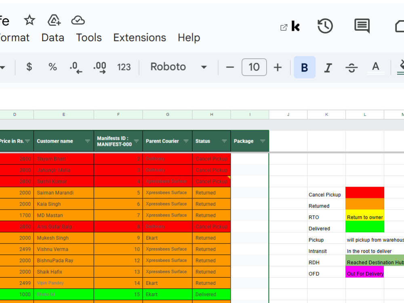Select the Saiman Marandi customer cell
The image size is (404, 303).
64,193
